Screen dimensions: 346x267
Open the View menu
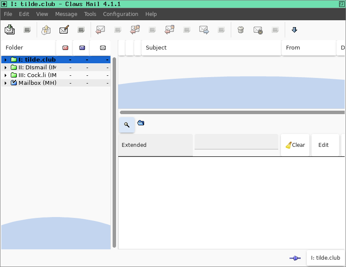point(42,14)
